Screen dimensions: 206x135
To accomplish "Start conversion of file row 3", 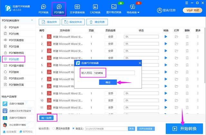I will click(x=166, y=51).
